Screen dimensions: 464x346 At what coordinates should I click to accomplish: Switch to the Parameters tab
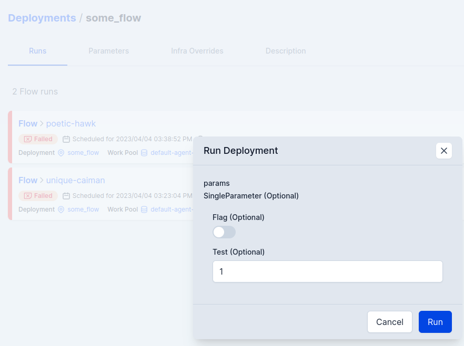pos(108,51)
